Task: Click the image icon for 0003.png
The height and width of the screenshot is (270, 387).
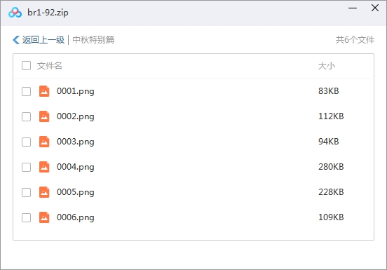Action: click(x=44, y=142)
